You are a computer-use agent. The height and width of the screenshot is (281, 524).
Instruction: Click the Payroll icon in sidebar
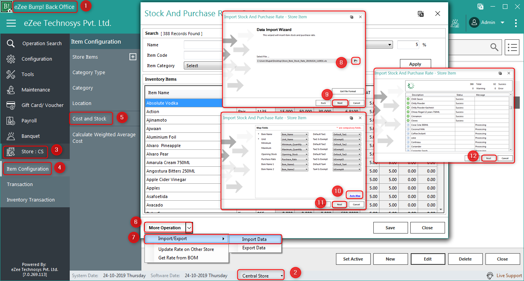tap(11, 120)
